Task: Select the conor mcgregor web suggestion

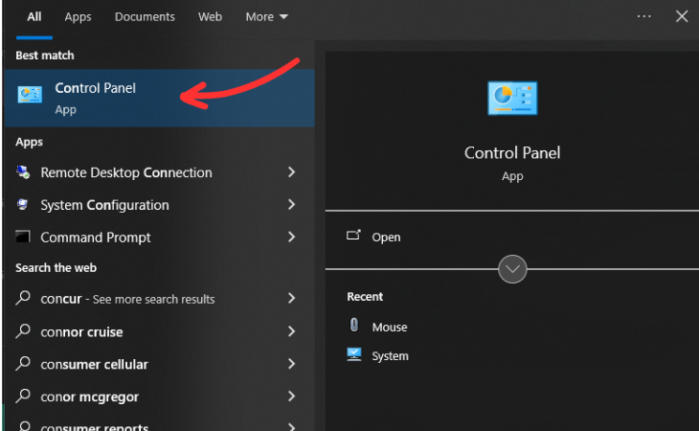Action: (159, 396)
